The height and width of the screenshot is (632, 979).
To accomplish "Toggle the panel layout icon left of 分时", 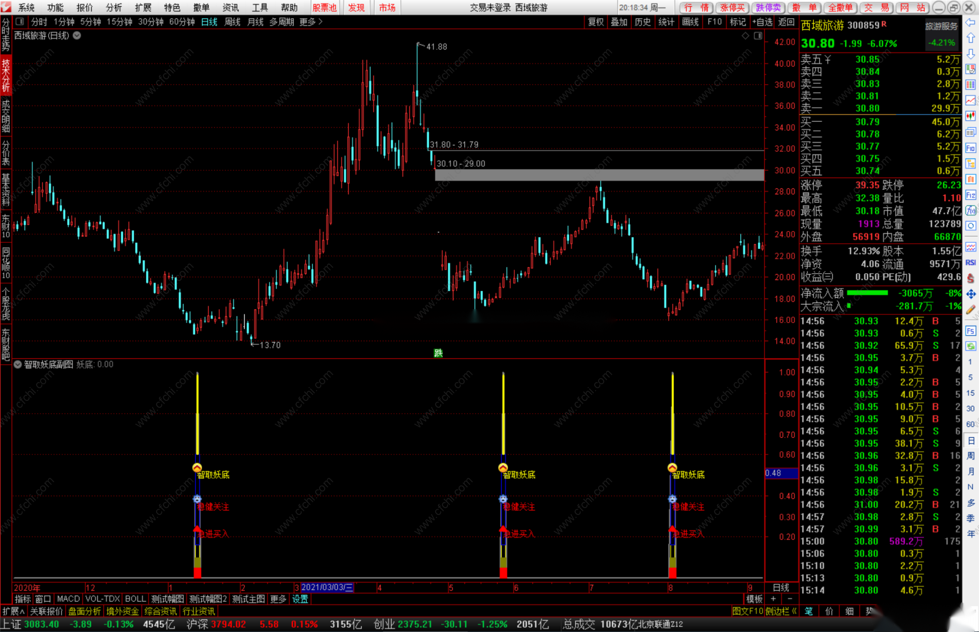I will [20, 22].
